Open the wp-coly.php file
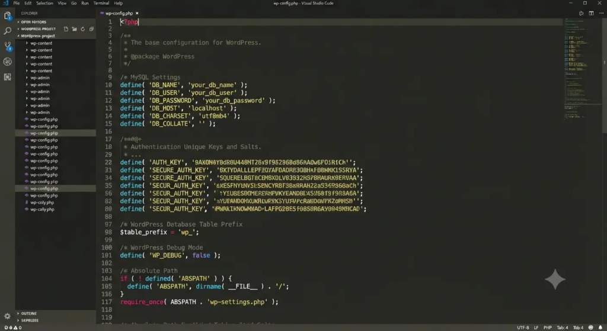Viewport: 607px width, 331px height. point(42,203)
